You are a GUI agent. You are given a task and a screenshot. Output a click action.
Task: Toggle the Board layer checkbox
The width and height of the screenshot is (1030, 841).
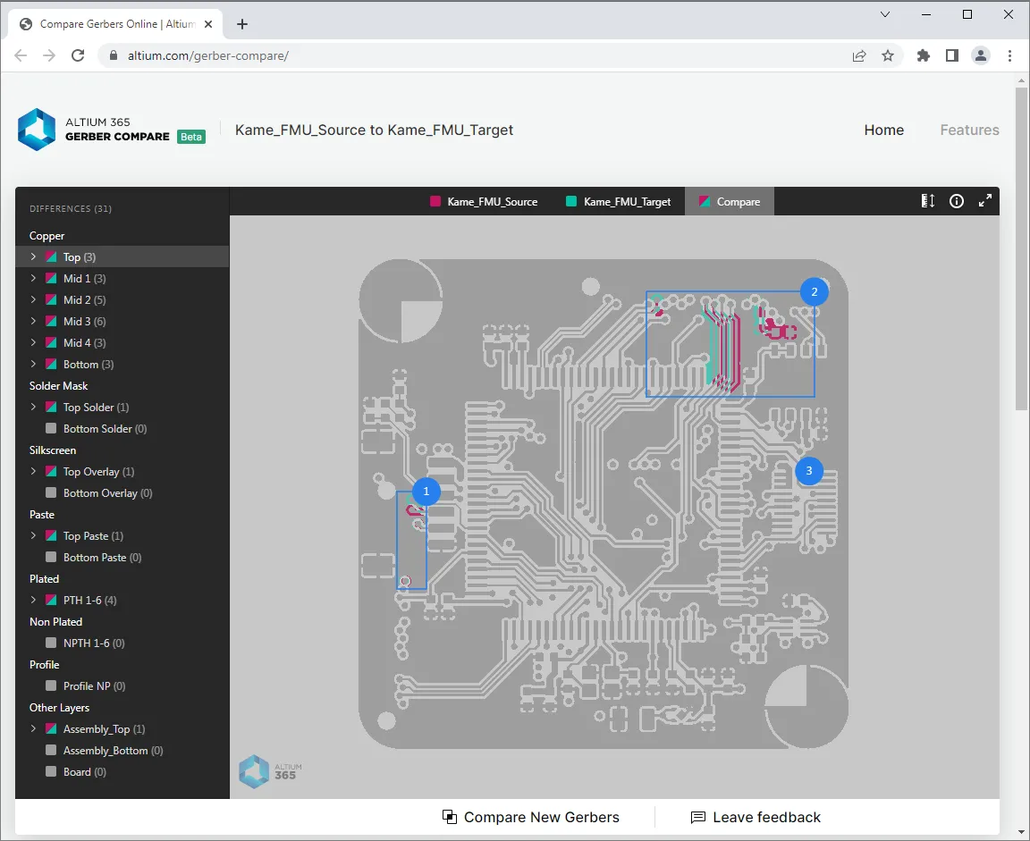[x=51, y=772]
